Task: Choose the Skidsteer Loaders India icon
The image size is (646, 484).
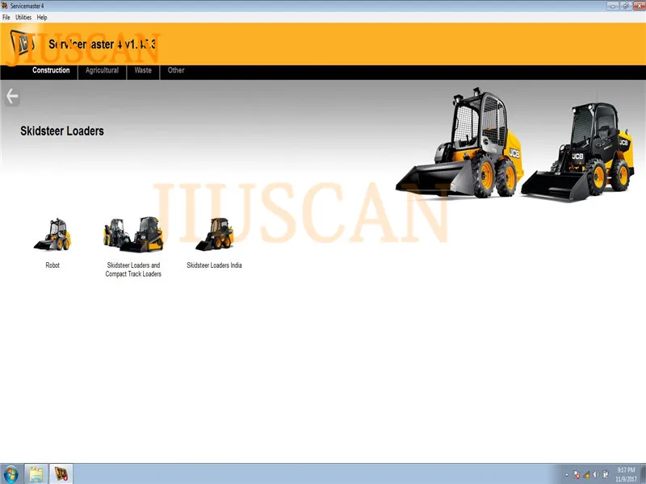Action: [x=214, y=234]
